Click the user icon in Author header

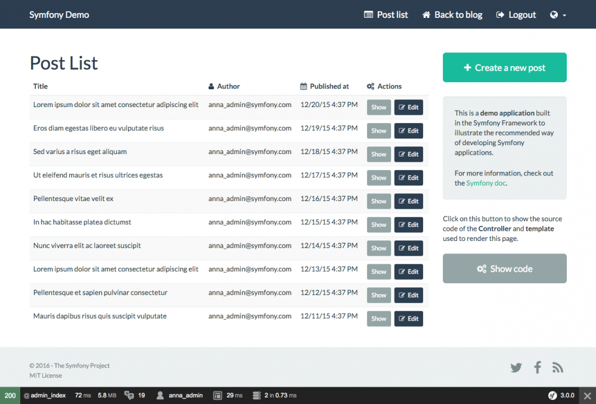pyautogui.click(x=212, y=86)
